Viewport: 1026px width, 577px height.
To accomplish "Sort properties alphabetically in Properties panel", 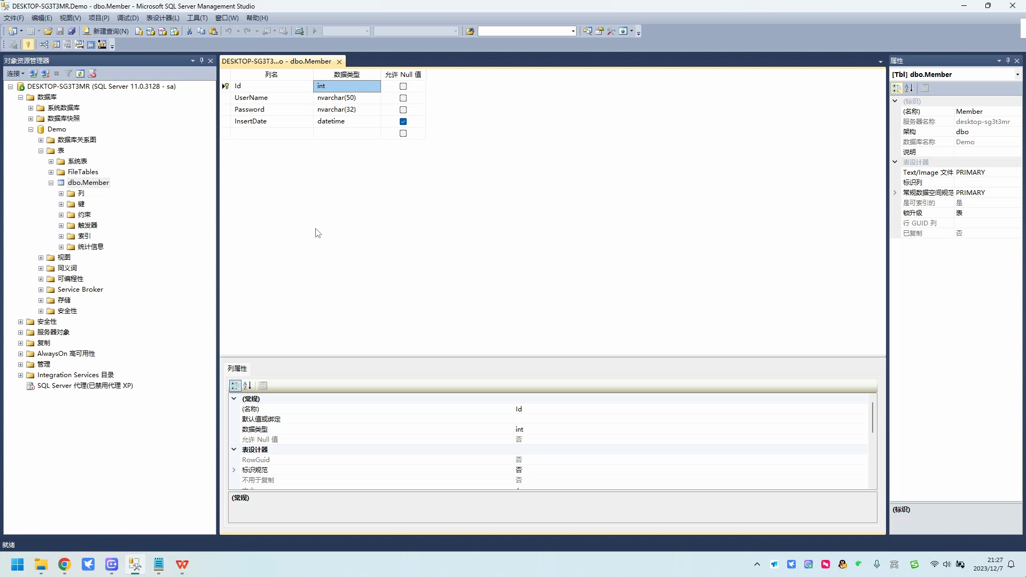I will click(x=909, y=88).
